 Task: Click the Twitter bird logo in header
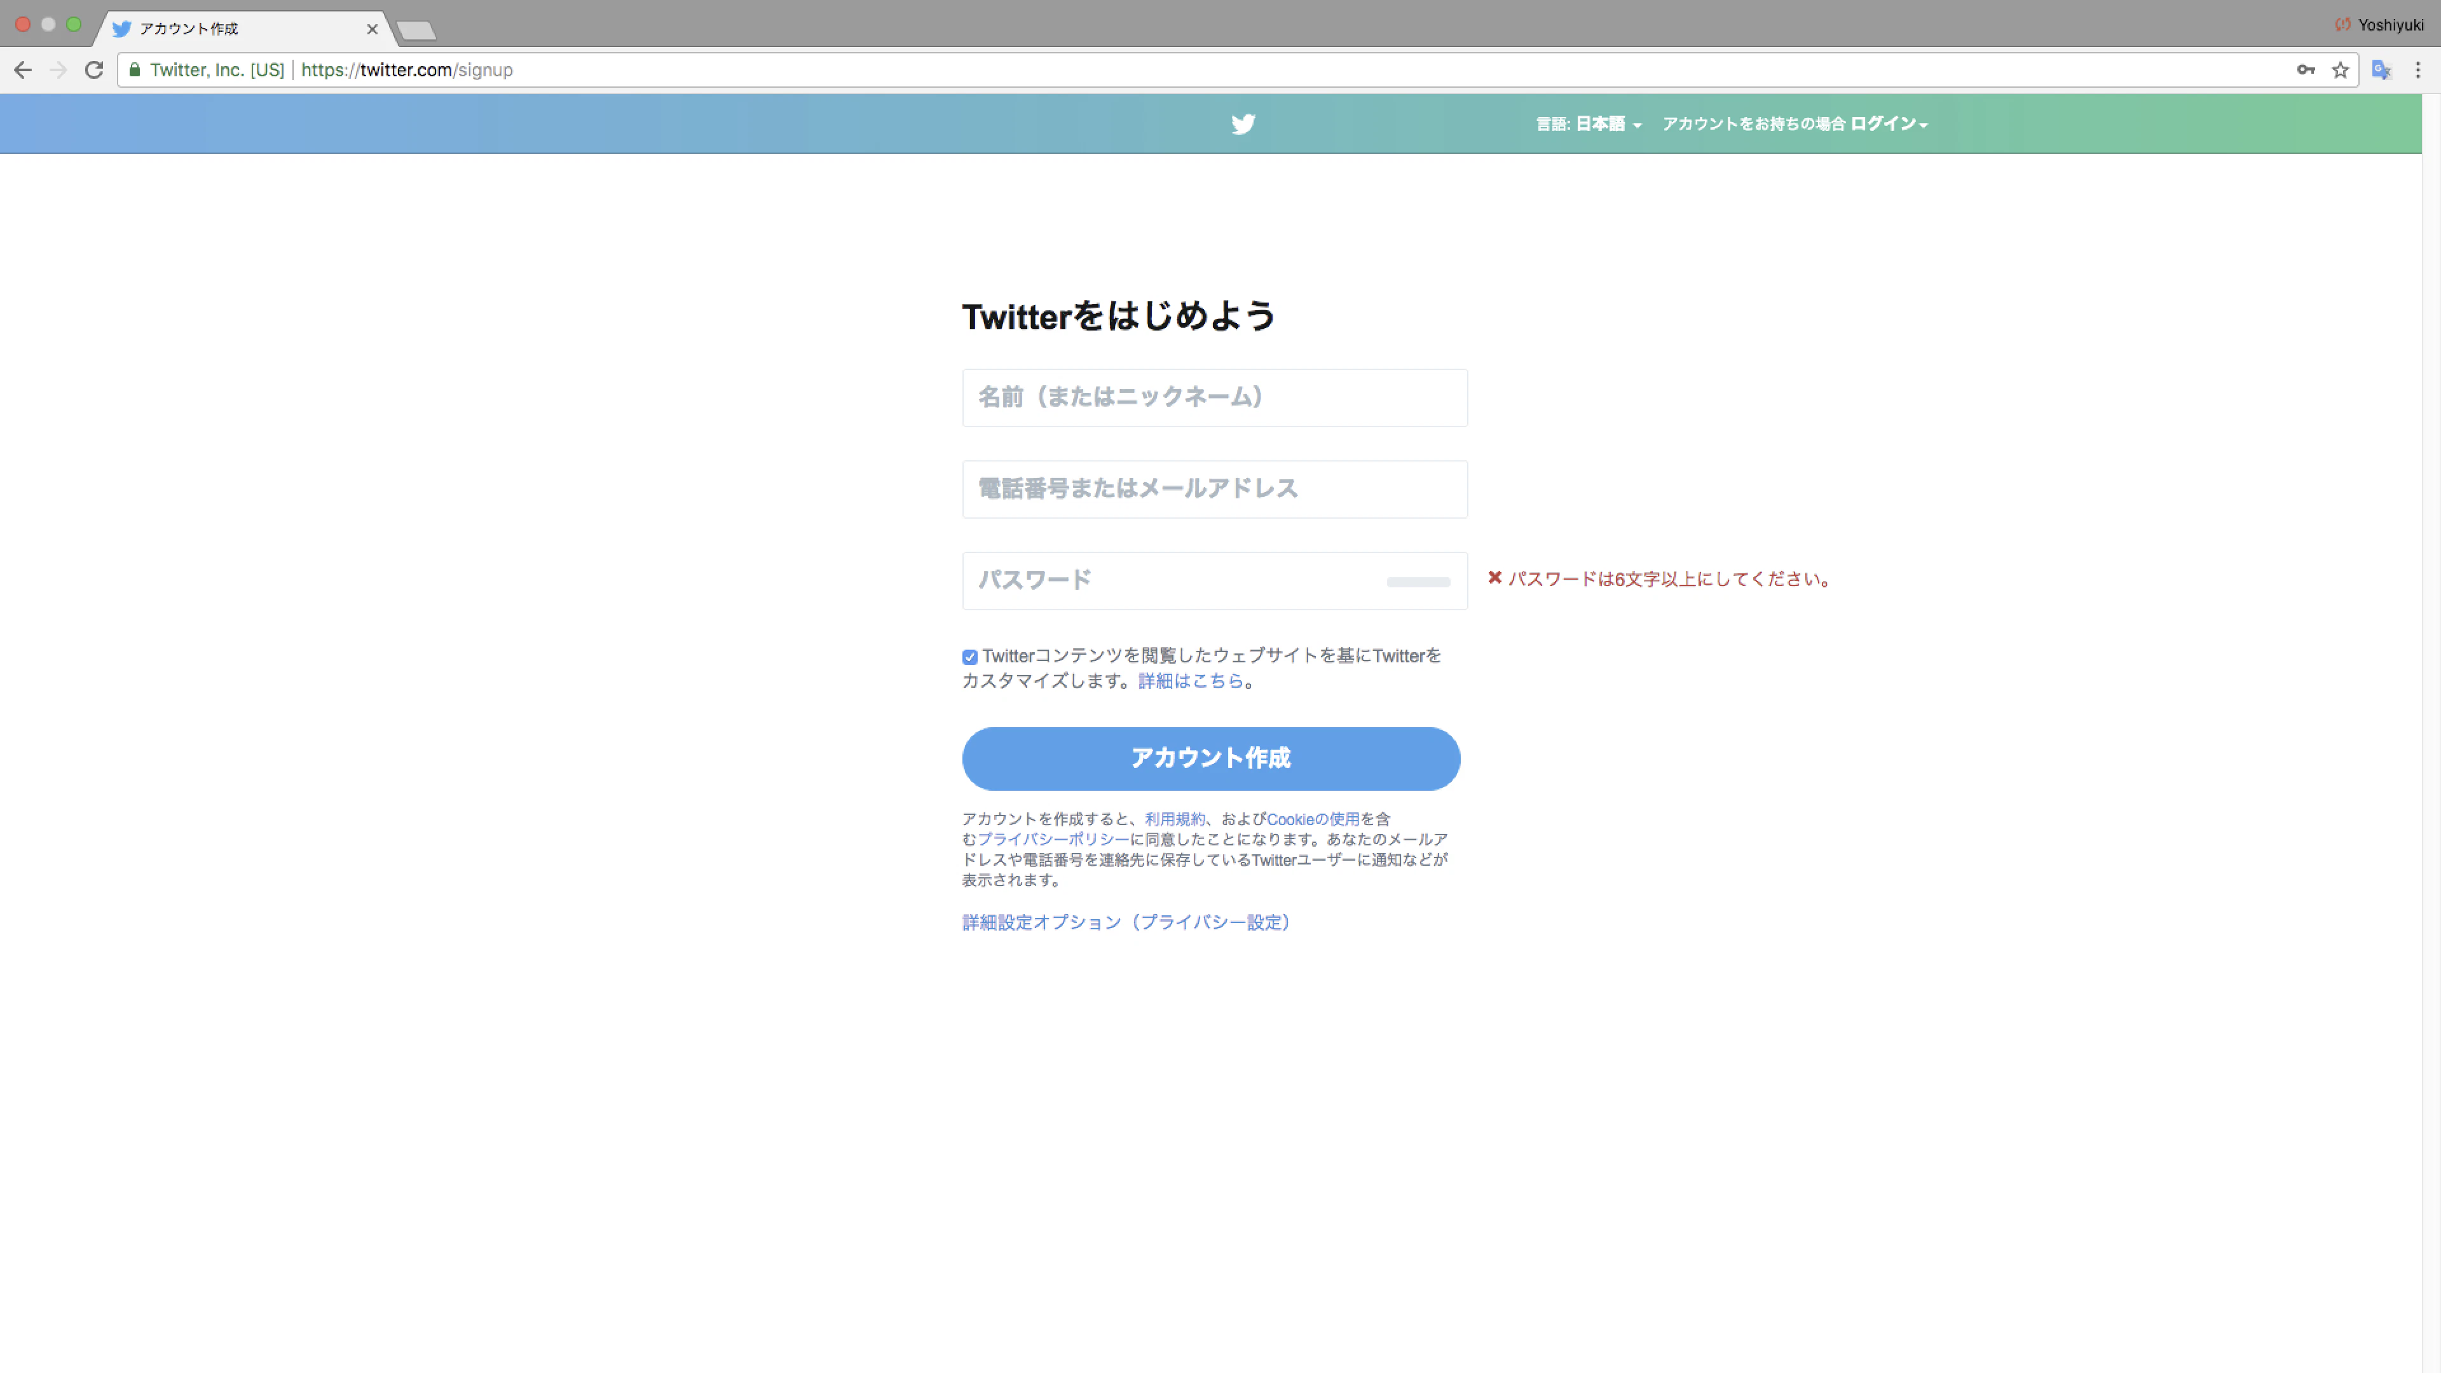tap(1243, 124)
